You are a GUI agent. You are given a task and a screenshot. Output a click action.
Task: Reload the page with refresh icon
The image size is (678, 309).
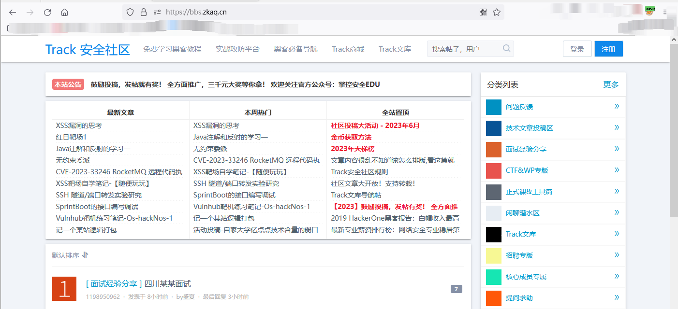pos(47,13)
